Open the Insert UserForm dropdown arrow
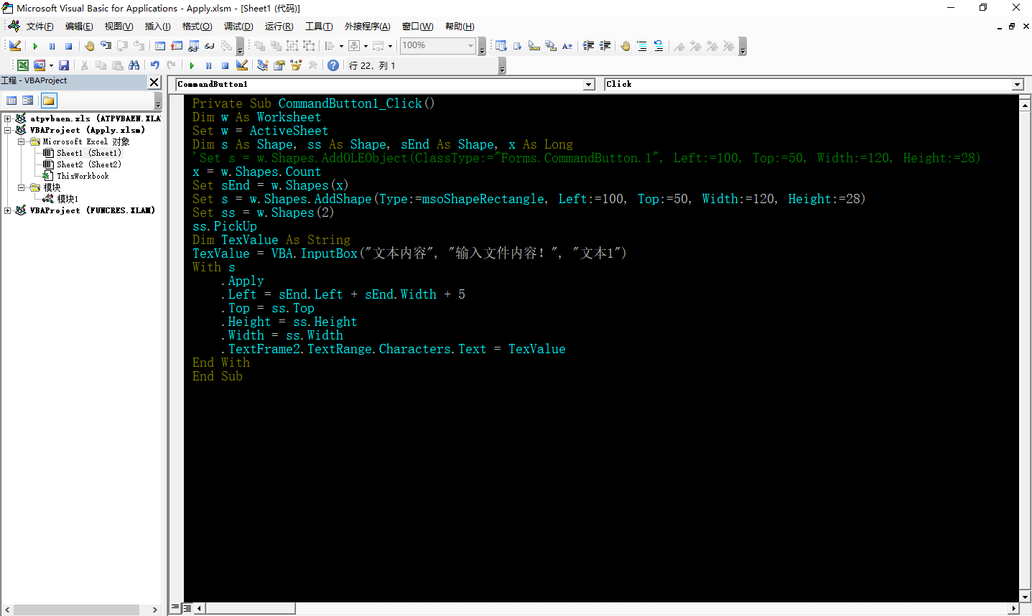This screenshot has width=1032, height=616. (x=51, y=65)
